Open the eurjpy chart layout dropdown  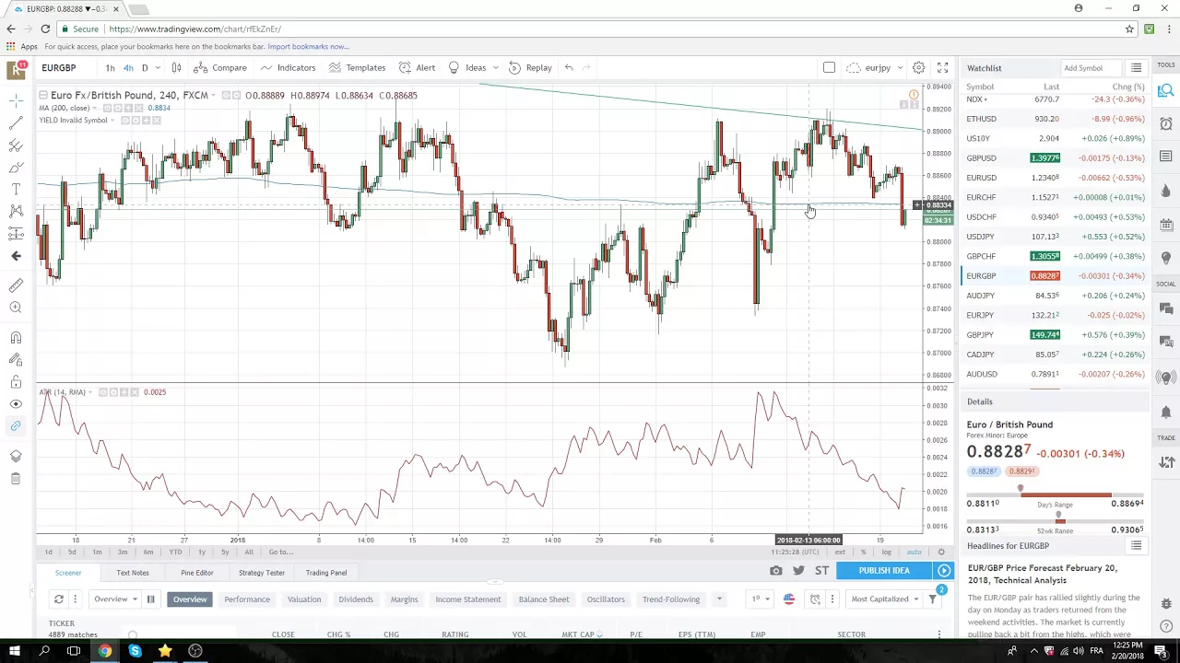point(874,67)
